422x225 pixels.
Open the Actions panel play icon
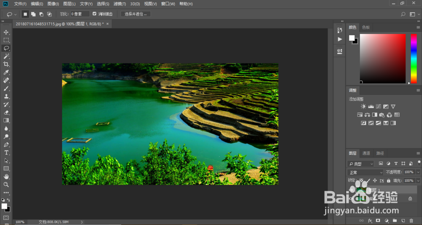(340, 39)
